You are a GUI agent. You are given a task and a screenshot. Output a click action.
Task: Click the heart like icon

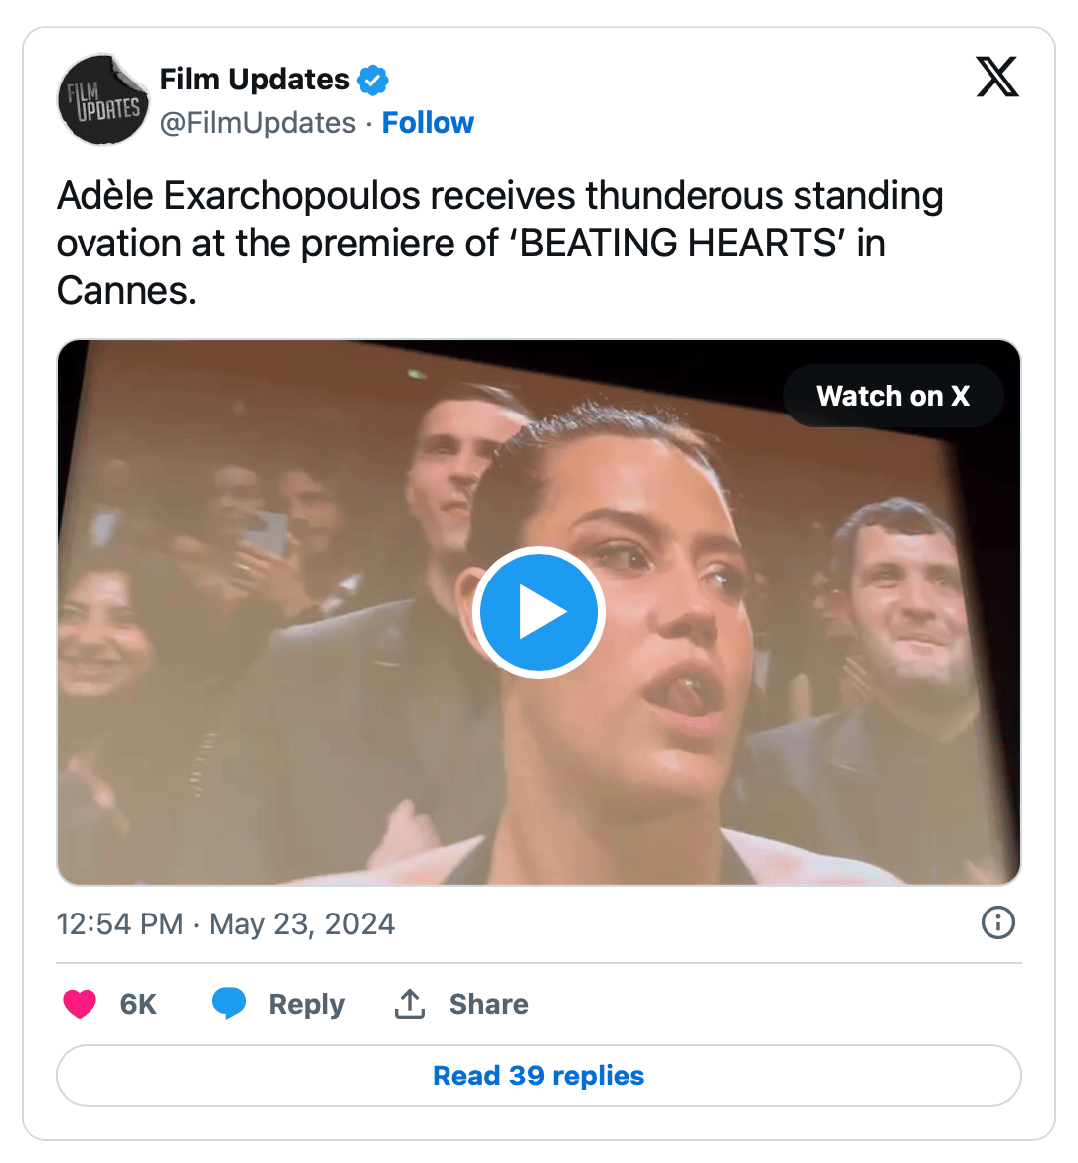point(80,1004)
